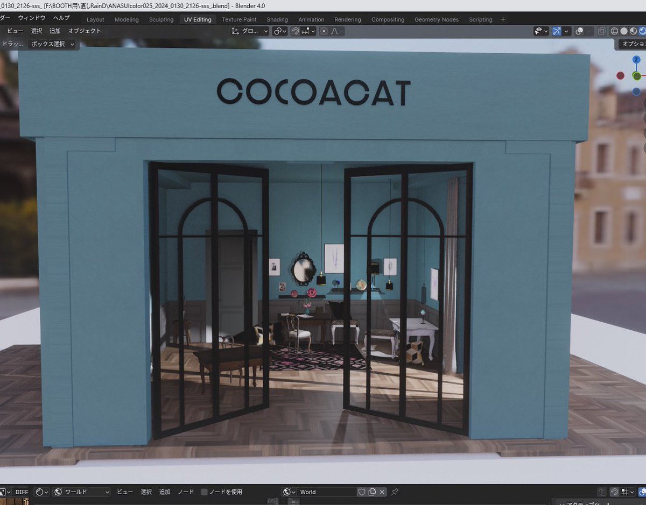This screenshot has width=646, height=505.
Task: Open the proportional falloff curve dropdown
Action: click(336, 31)
